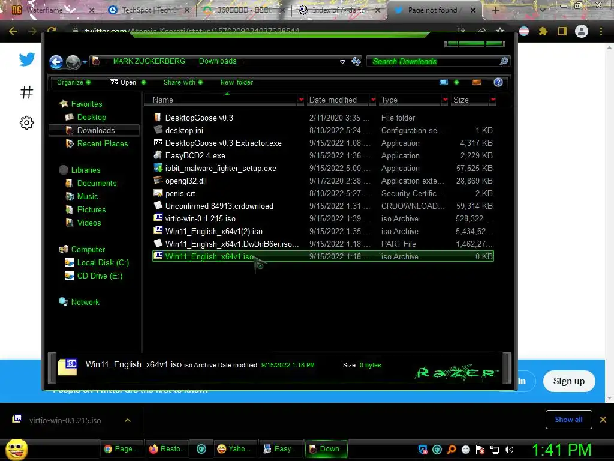
Task: Refresh the Downloads folder view
Action: click(x=356, y=61)
